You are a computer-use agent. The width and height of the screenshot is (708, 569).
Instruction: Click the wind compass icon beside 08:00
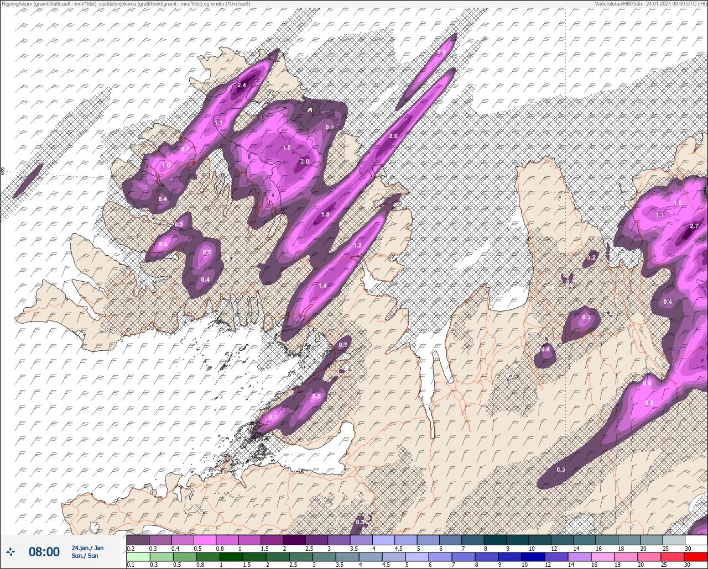(x=11, y=551)
